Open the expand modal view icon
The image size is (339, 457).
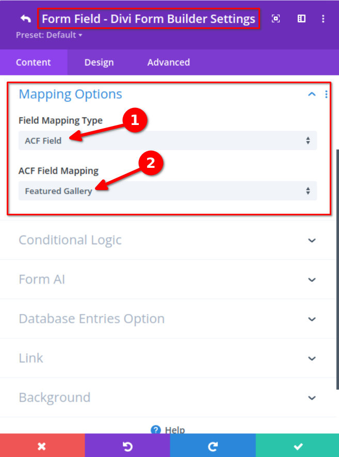pyautogui.click(x=276, y=18)
